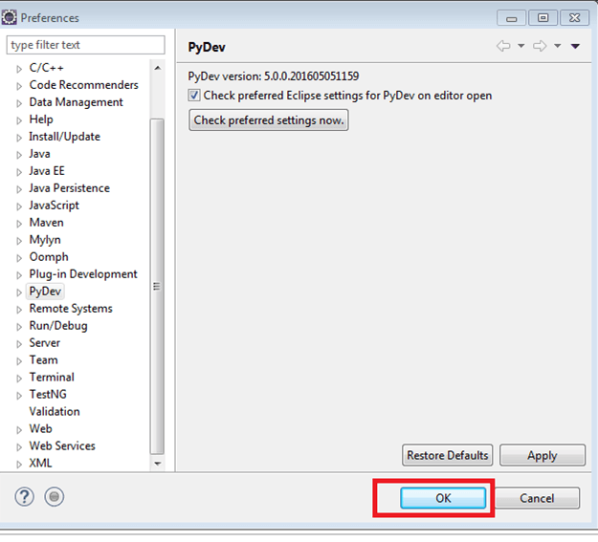Toggle Check preferred Eclipse settings checkbox
This screenshot has width=598, height=542.
193,95
